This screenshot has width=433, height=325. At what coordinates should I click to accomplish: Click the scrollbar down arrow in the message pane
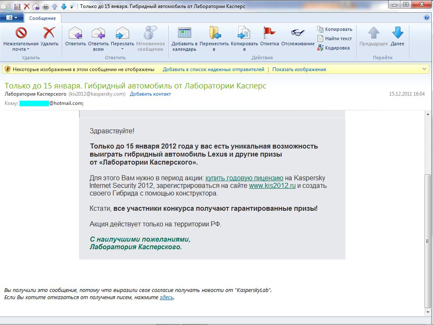point(428,312)
